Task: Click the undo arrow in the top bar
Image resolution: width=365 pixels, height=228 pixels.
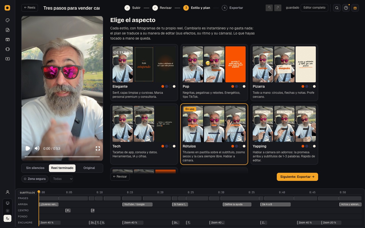Action: [269, 8]
